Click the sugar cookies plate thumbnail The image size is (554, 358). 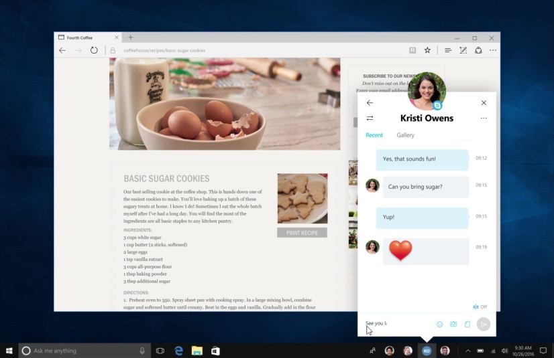(302, 198)
